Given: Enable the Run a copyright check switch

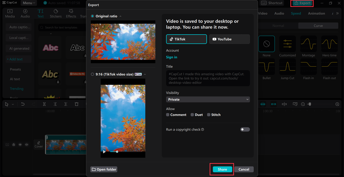Looking at the screenshot, I should 245,130.
